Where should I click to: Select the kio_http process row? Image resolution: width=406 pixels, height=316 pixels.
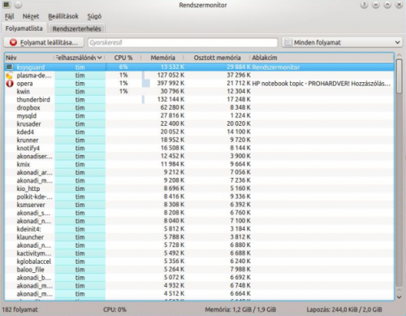click(x=199, y=188)
